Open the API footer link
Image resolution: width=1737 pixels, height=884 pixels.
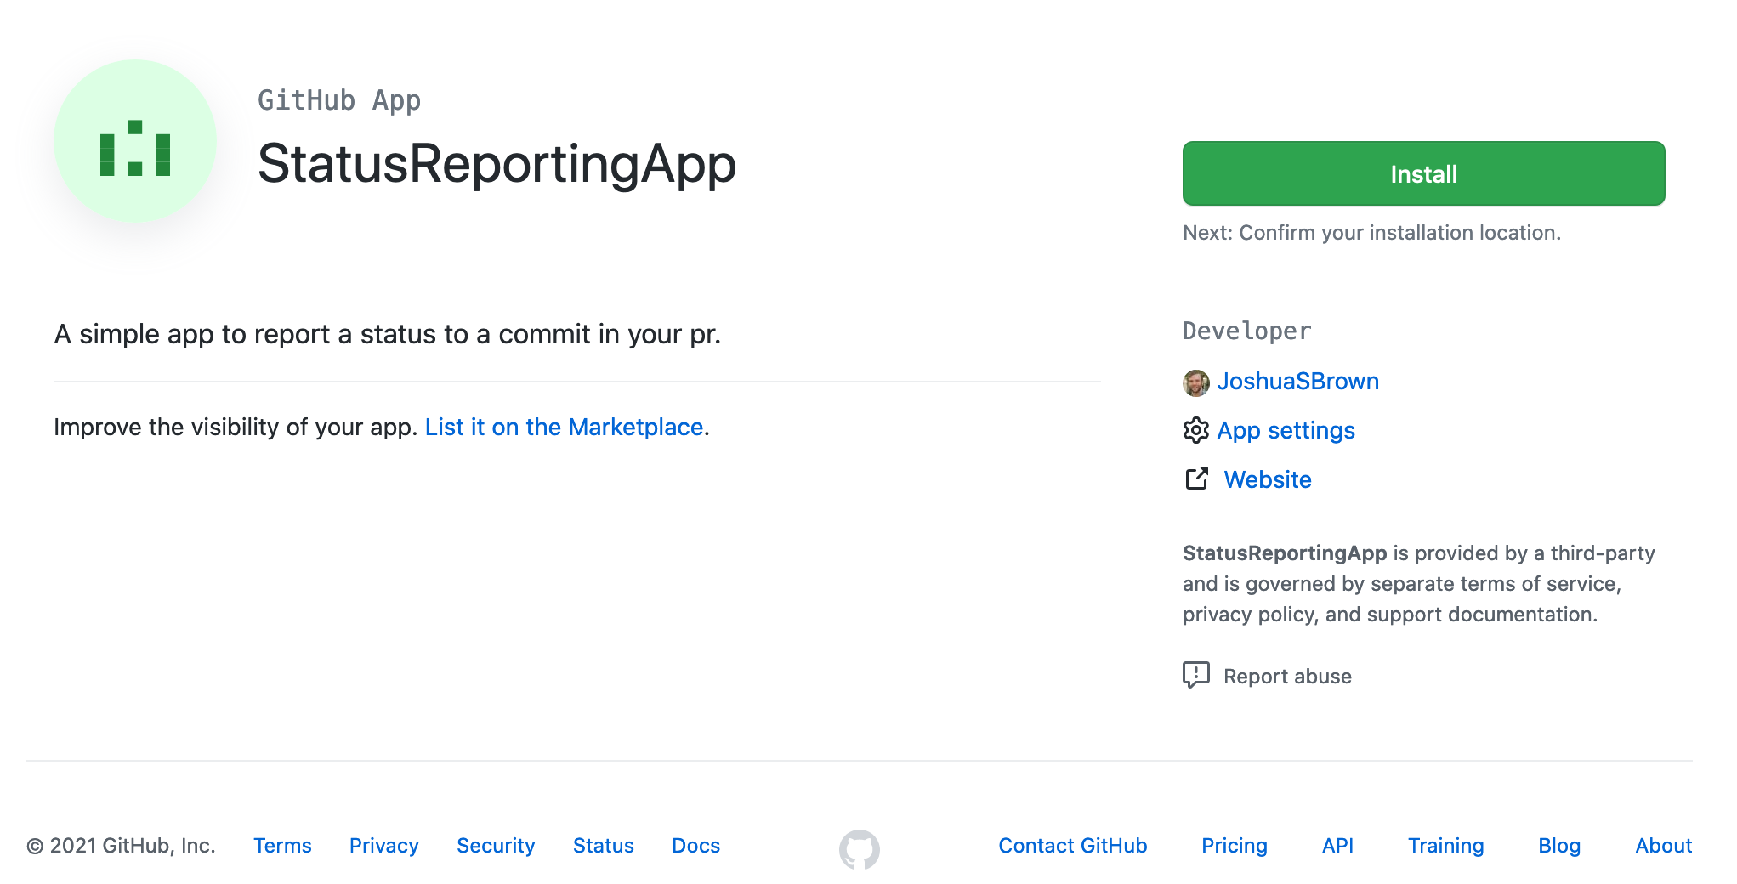click(x=1337, y=846)
